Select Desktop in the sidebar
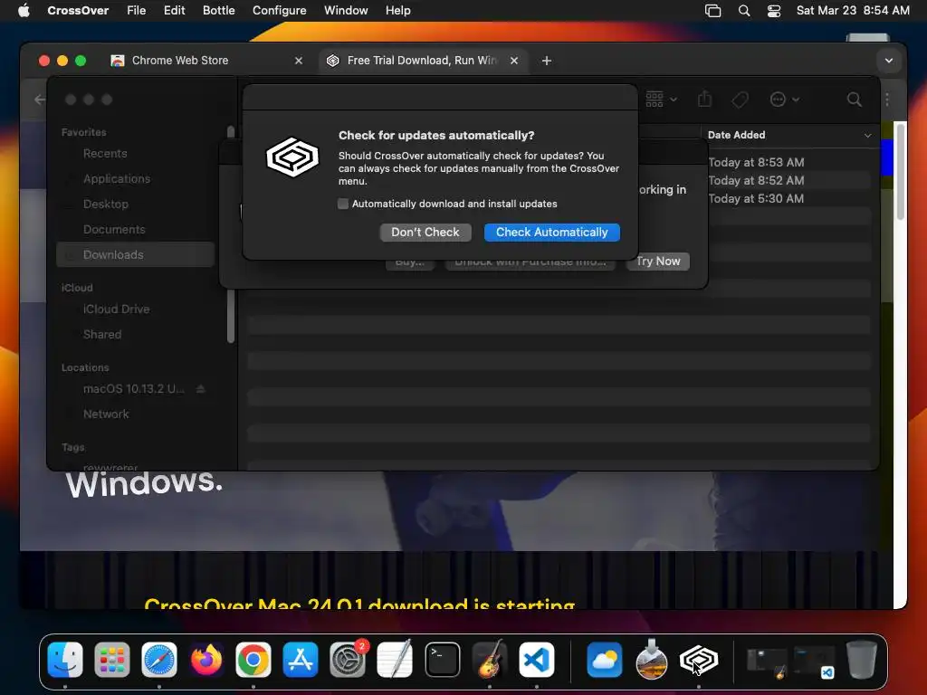The width and height of the screenshot is (927, 695). coord(105,204)
